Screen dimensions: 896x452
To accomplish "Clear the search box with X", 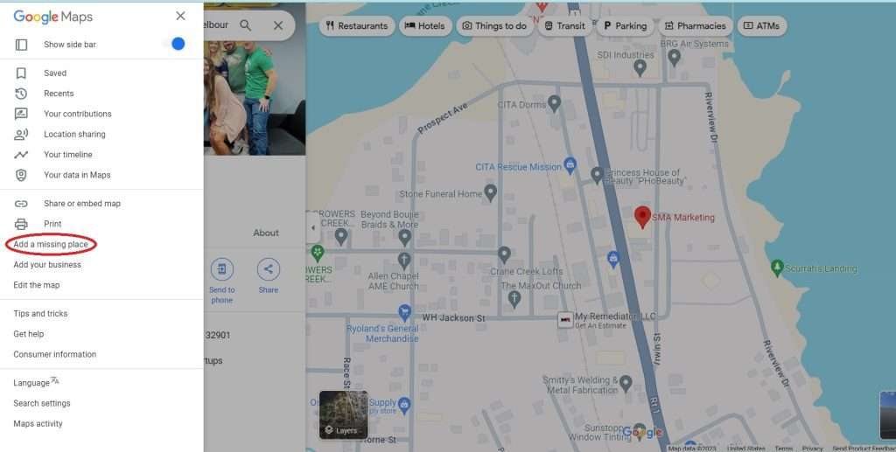I will [278, 25].
